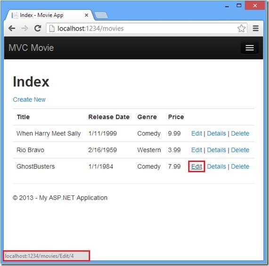The image size is (269, 266).
Task: Show Details for GhostBusters
Action: click(217, 166)
